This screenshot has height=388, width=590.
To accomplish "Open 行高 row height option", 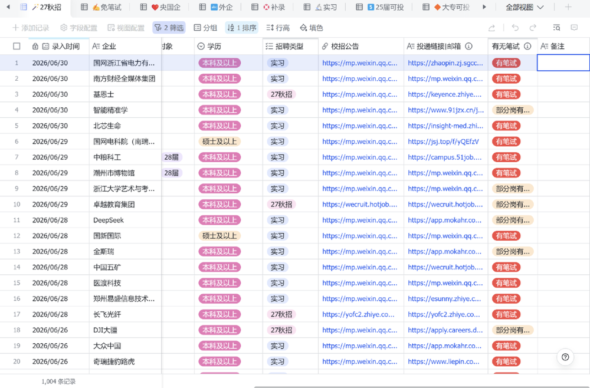I will [278, 28].
